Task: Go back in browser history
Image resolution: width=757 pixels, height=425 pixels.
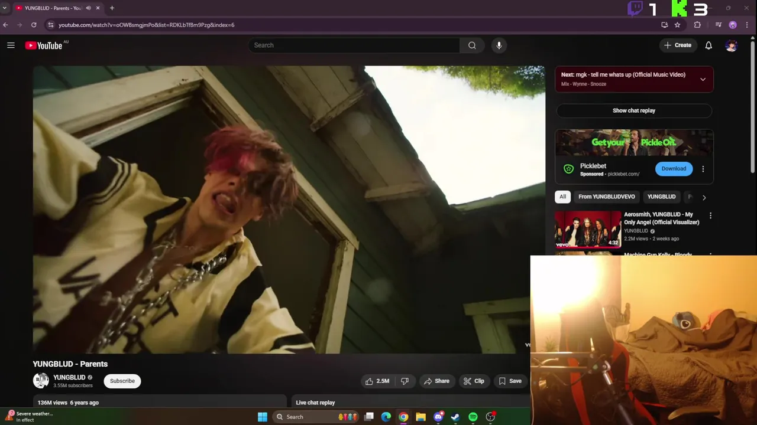Action: [5, 25]
